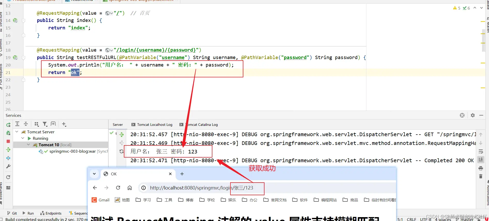Click the Up arrow in the console toolbar
The image size is (489, 221).
click(x=481, y=135)
